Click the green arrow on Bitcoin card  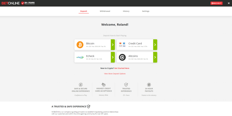(x=113, y=45)
